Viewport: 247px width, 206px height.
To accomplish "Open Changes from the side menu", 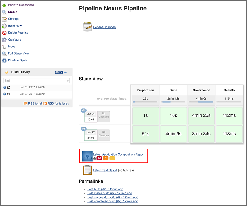I will pyautogui.click(x=14, y=19).
